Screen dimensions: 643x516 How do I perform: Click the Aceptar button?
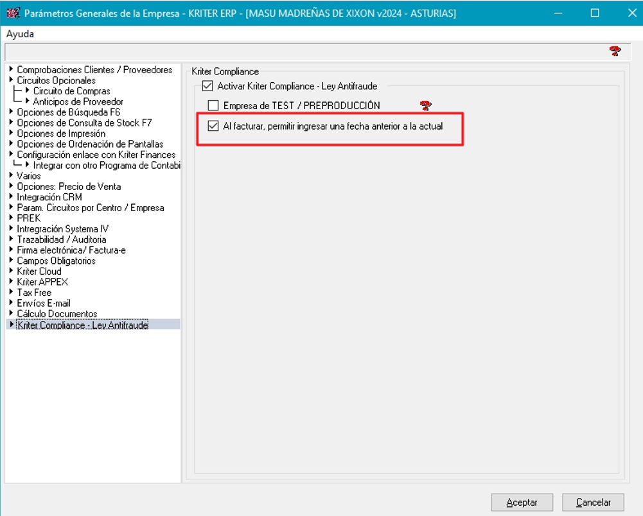[522, 502]
